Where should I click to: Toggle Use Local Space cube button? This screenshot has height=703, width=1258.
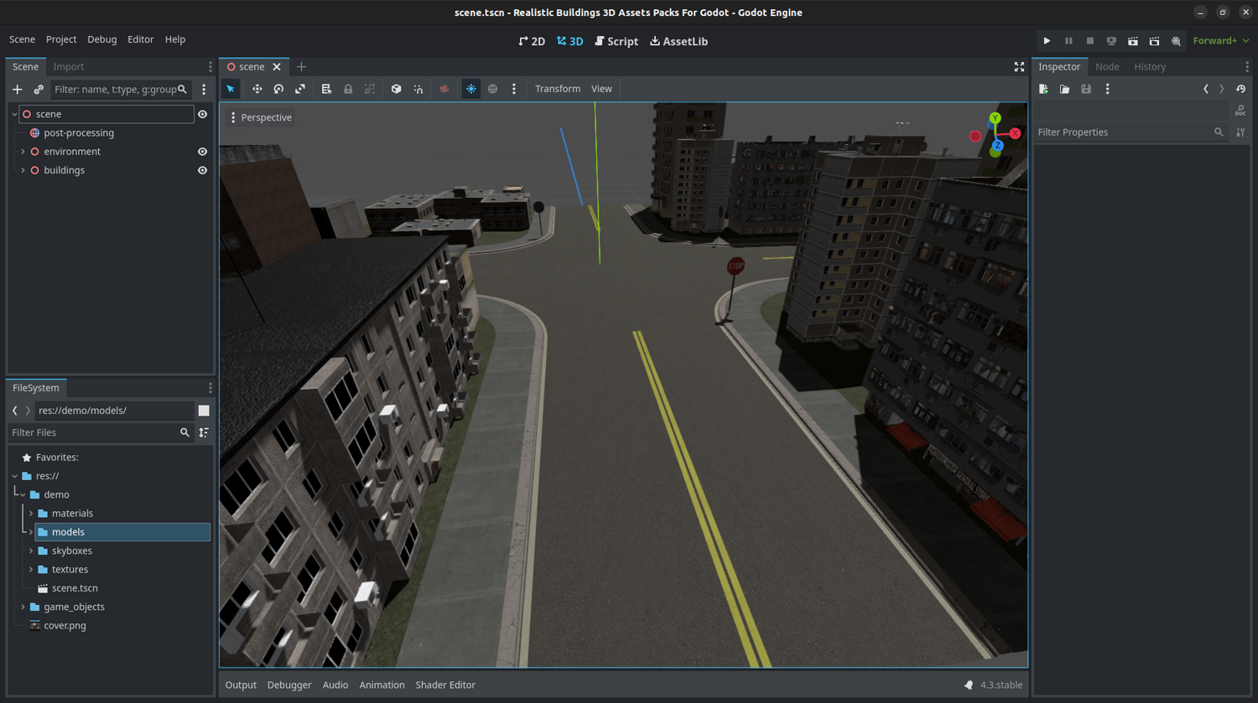pos(396,89)
